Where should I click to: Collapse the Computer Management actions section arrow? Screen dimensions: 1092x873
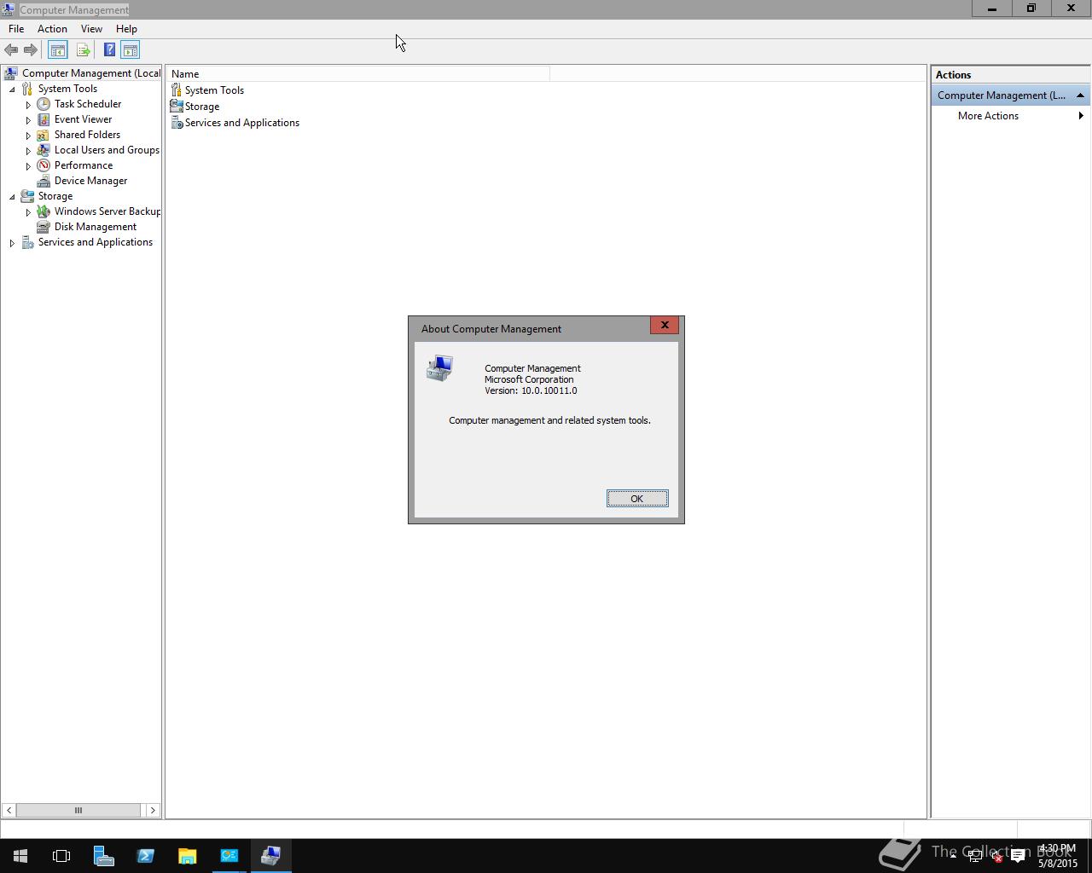[x=1080, y=95]
